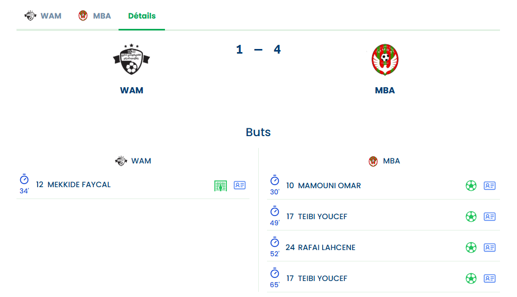Image resolution: width=517 pixels, height=297 pixels.
Task: Select the Détails tab
Action: tap(142, 15)
